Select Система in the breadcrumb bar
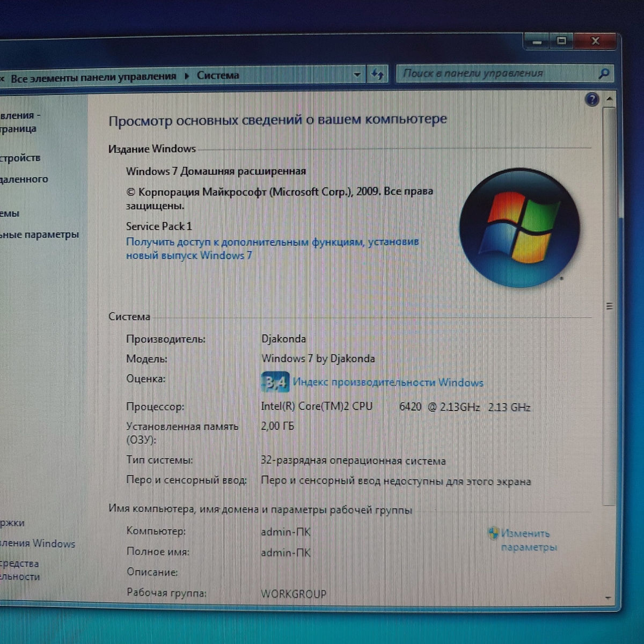Image resolution: width=644 pixels, height=644 pixels. [217, 75]
